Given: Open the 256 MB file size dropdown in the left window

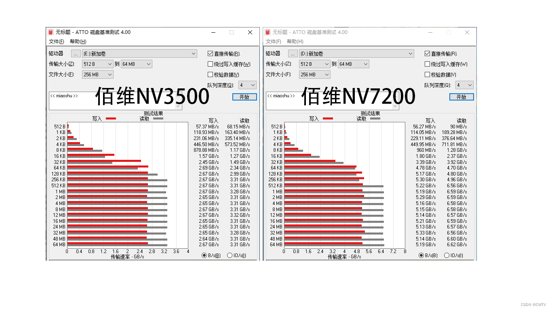Looking at the screenshot, I should (x=98, y=75).
